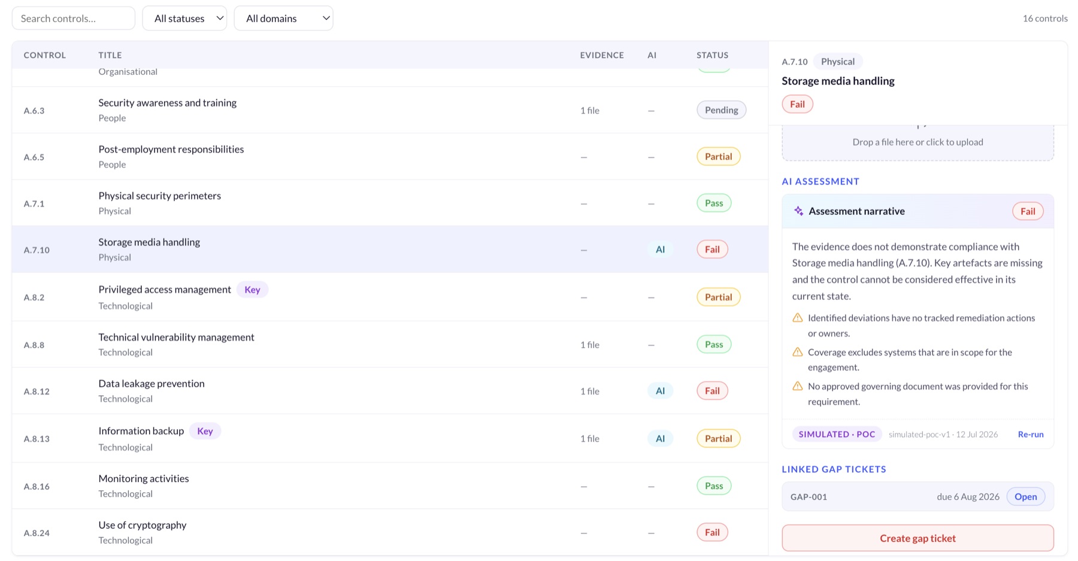Screen dimensions: 1078x561
Task: Open the All statuses dropdown
Action: (x=184, y=19)
